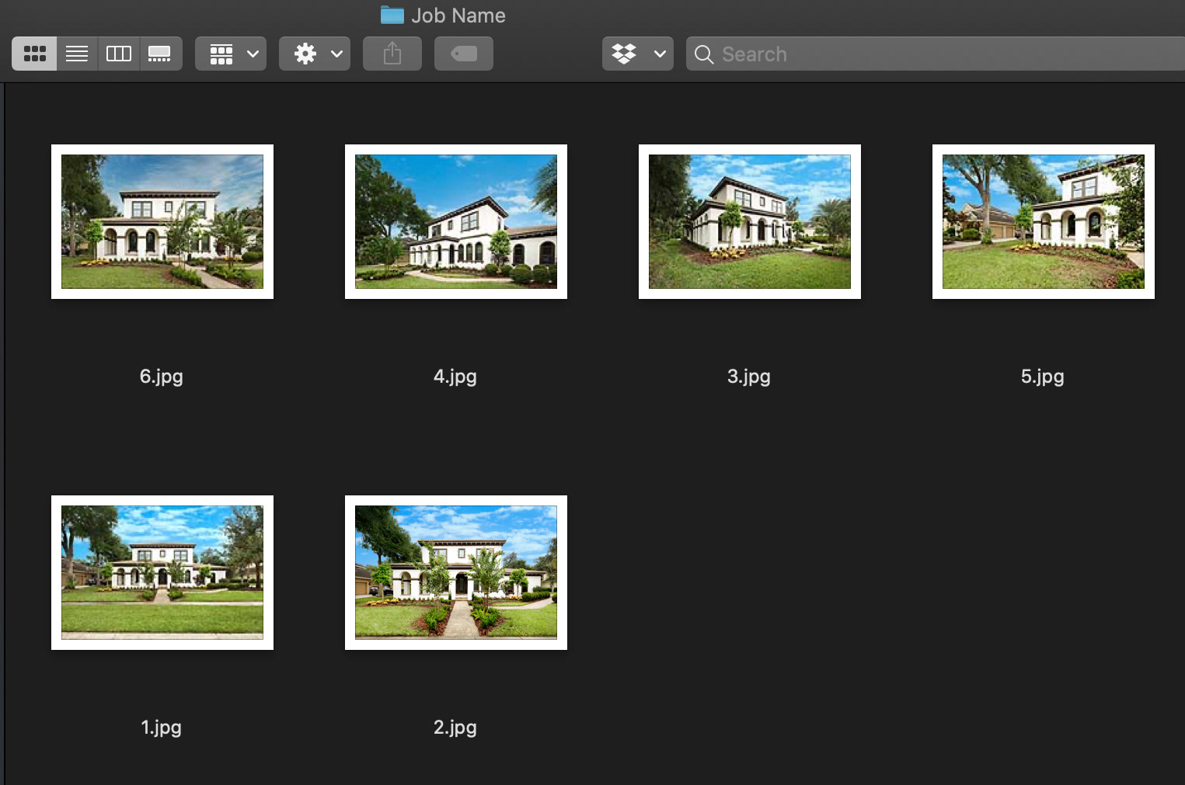The height and width of the screenshot is (785, 1185).
Task: Switch to column view
Action: pos(119,54)
